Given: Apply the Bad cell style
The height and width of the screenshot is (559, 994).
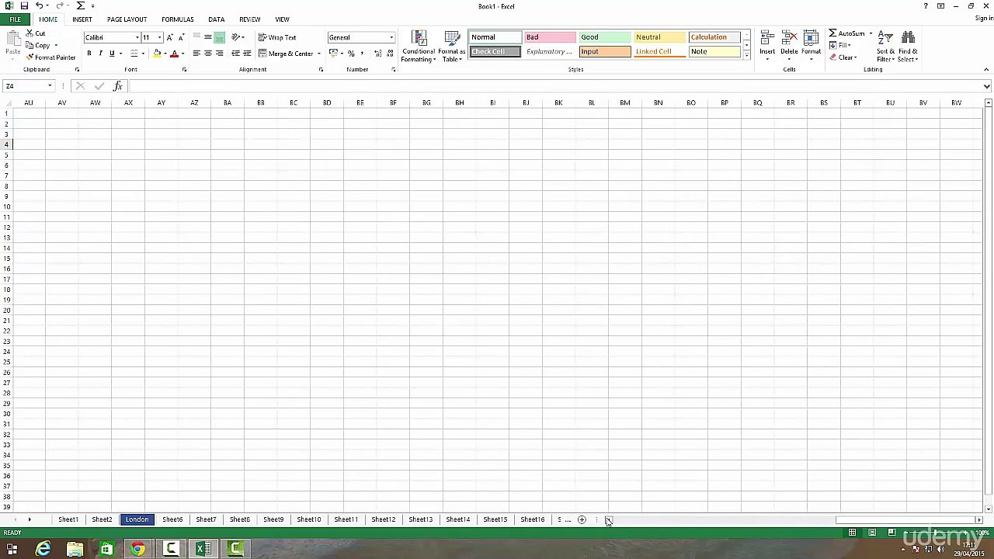Looking at the screenshot, I should [x=550, y=37].
